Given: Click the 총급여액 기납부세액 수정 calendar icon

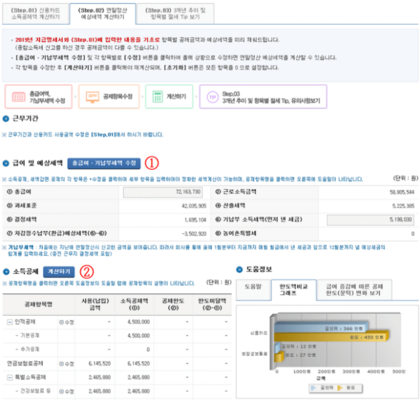Looking at the screenshot, I should 18,97.
